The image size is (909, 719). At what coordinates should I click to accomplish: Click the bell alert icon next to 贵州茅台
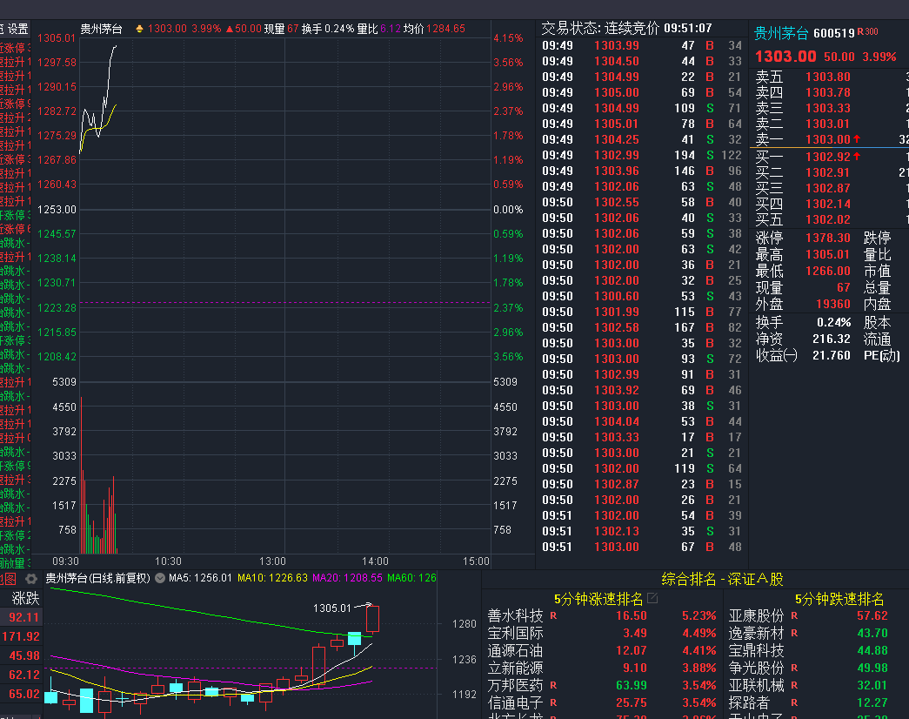tap(139, 29)
